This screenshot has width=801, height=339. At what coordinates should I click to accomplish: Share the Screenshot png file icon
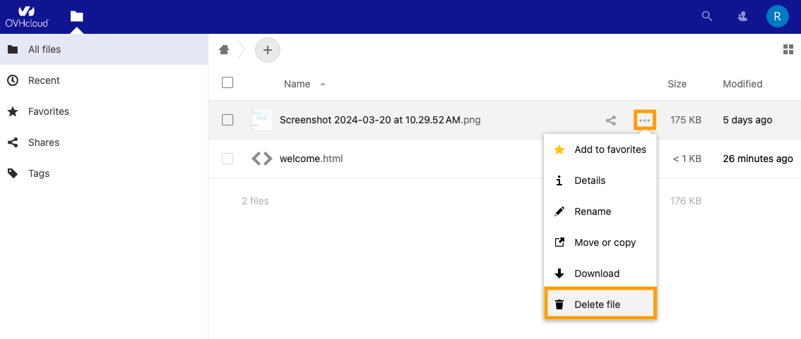point(611,121)
